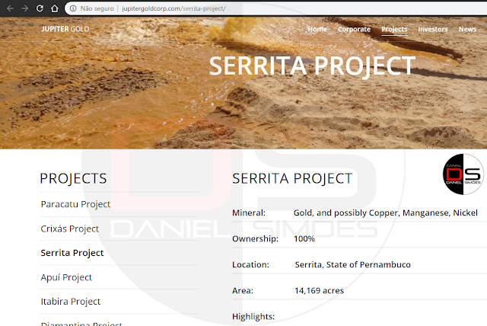Click the browser back arrow
This screenshot has height=326, width=487.
[10, 8]
